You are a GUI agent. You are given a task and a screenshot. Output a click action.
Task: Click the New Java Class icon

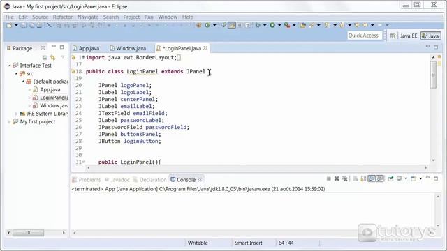click(x=207, y=25)
